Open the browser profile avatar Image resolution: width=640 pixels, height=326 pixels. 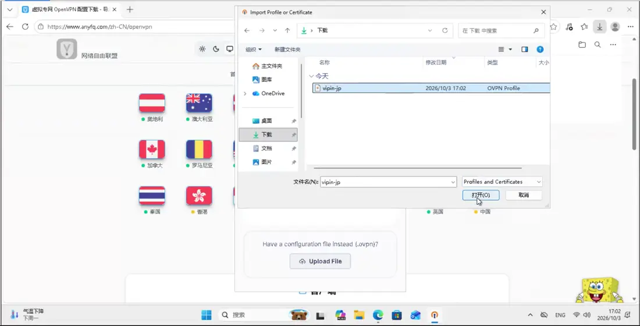click(x=615, y=27)
